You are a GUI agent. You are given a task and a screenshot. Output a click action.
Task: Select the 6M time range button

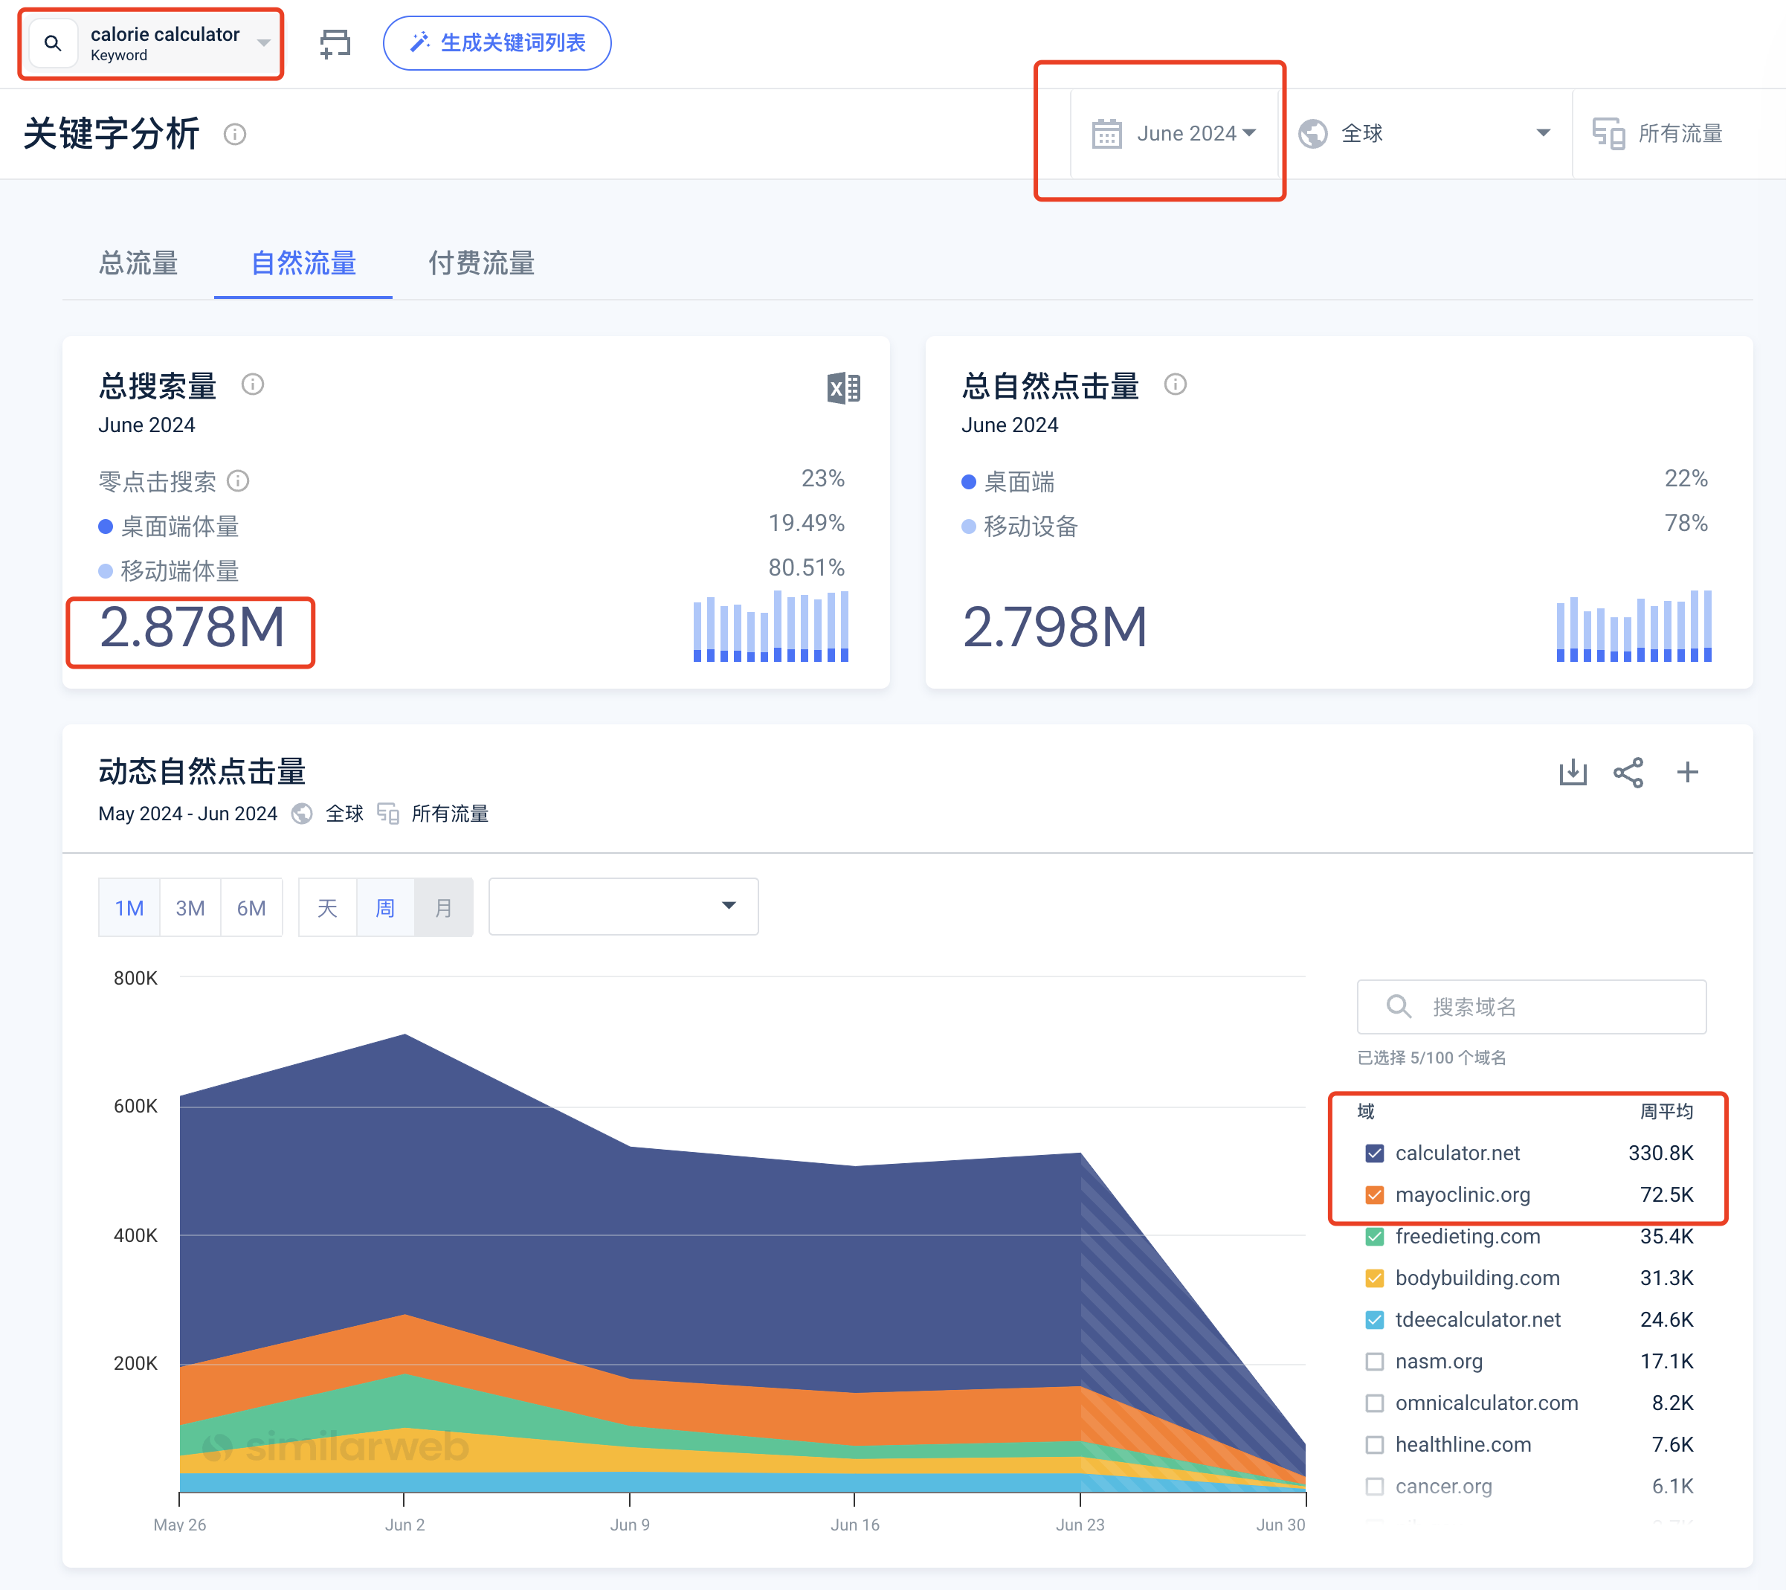click(x=251, y=908)
